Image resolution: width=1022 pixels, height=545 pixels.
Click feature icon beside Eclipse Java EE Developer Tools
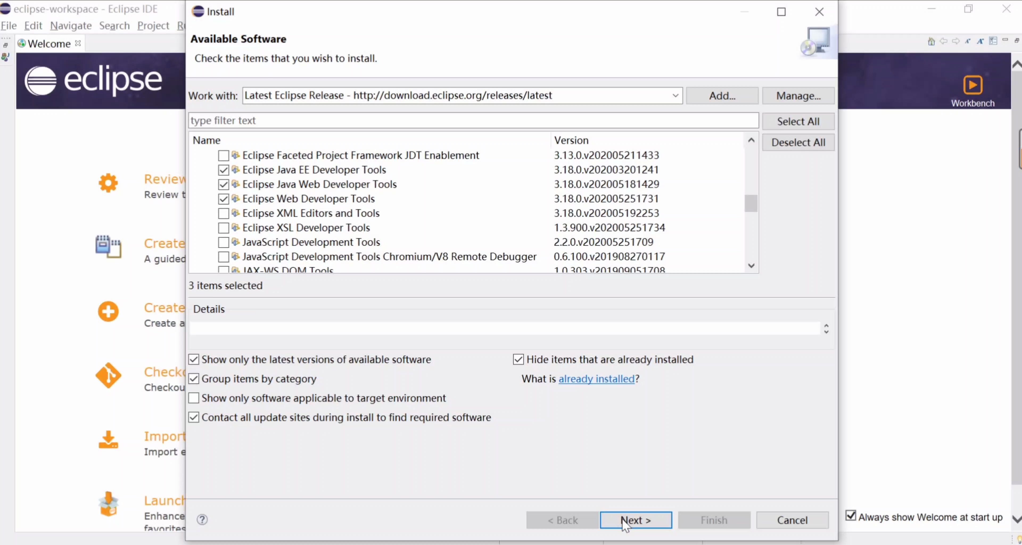[236, 170]
